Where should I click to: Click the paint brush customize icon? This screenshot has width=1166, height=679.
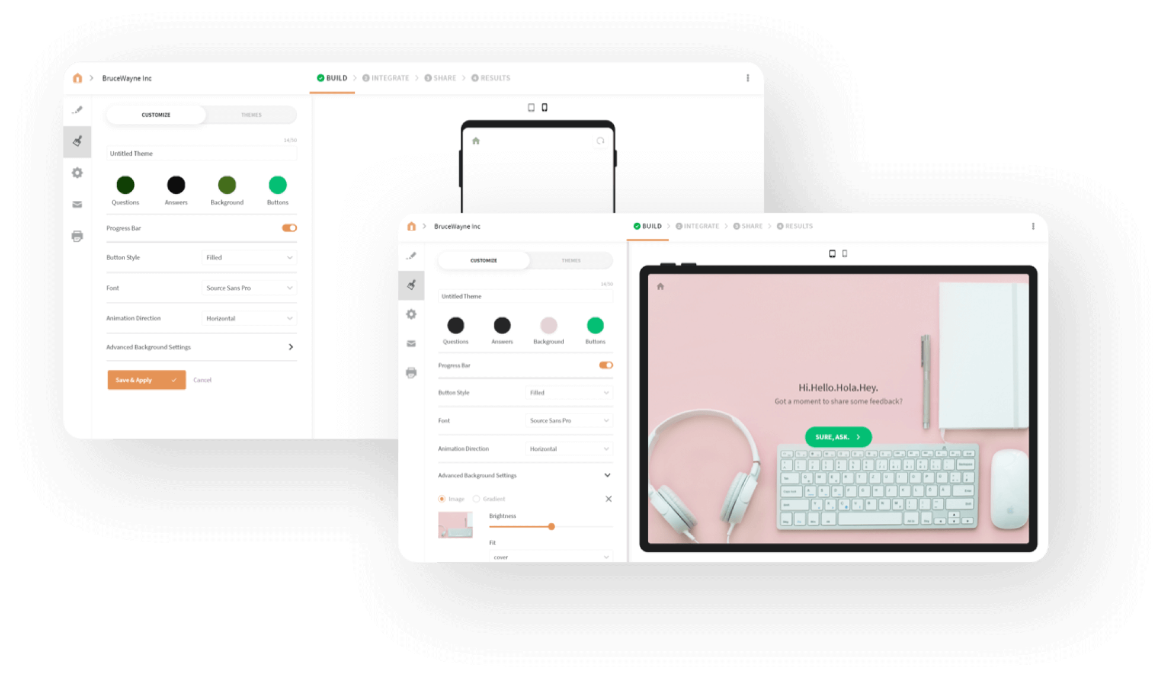[x=78, y=140]
